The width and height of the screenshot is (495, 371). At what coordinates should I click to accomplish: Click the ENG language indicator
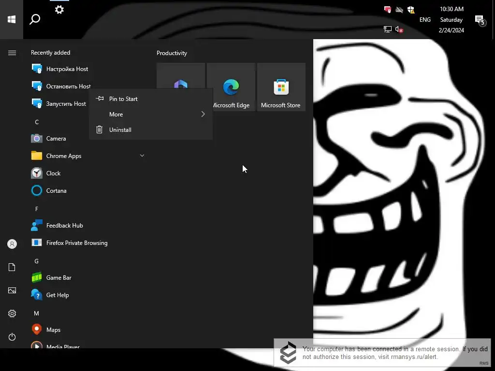[425, 19]
